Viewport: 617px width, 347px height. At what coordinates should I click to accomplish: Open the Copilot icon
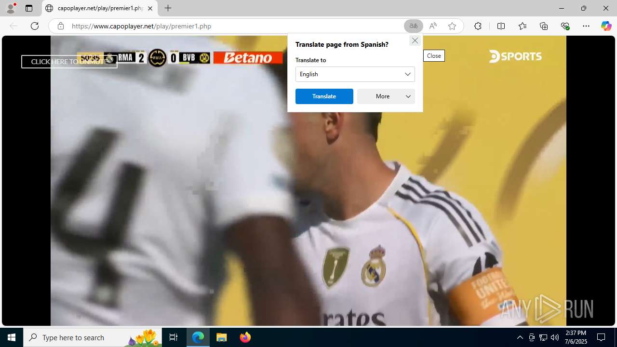pyautogui.click(x=606, y=26)
